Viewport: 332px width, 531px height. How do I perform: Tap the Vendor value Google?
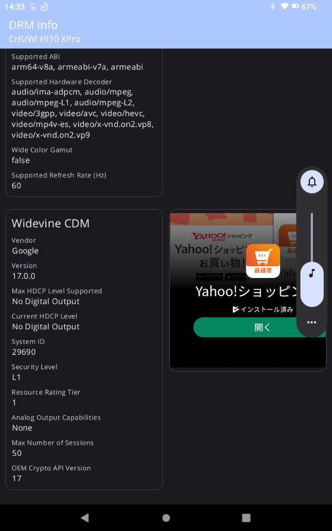25,250
